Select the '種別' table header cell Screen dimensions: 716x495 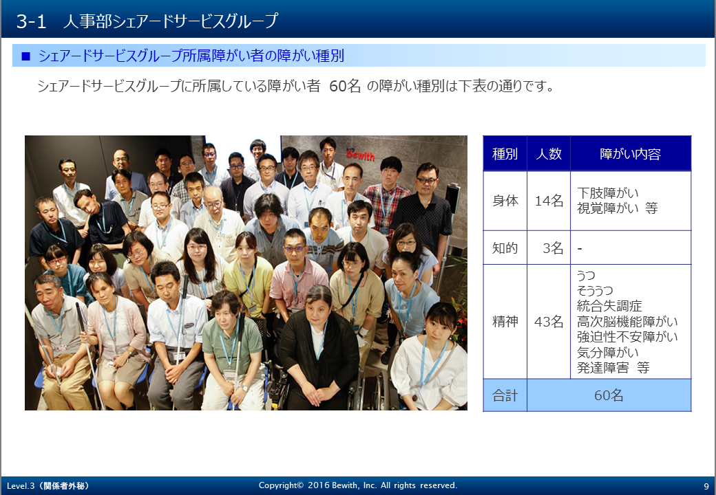pos(505,153)
